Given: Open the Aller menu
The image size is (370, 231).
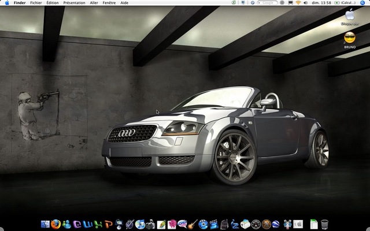Looking at the screenshot, I should click(94, 3).
